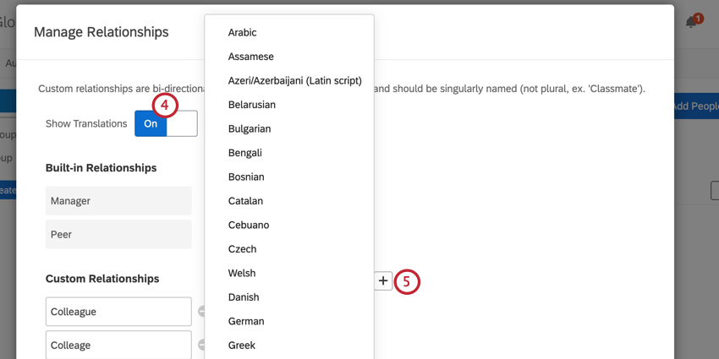Pick German in the language list
The width and height of the screenshot is (719, 359).
pyautogui.click(x=246, y=321)
